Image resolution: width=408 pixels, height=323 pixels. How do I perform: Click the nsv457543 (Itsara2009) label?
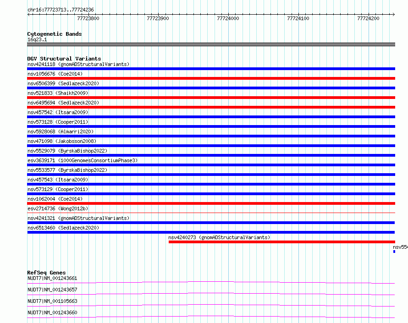pos(58,180)
